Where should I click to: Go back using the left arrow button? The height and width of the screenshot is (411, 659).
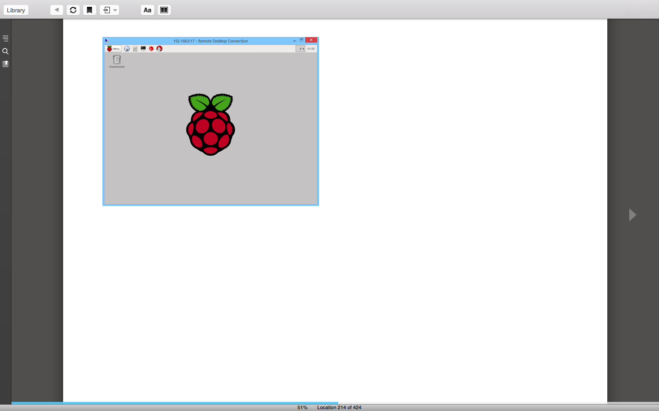(x=57, y=10)
